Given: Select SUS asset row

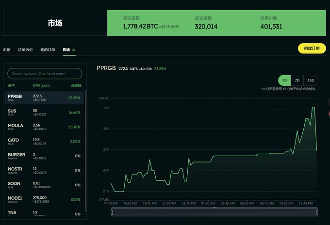Looking at the screenshot, I should click(44, 112).
